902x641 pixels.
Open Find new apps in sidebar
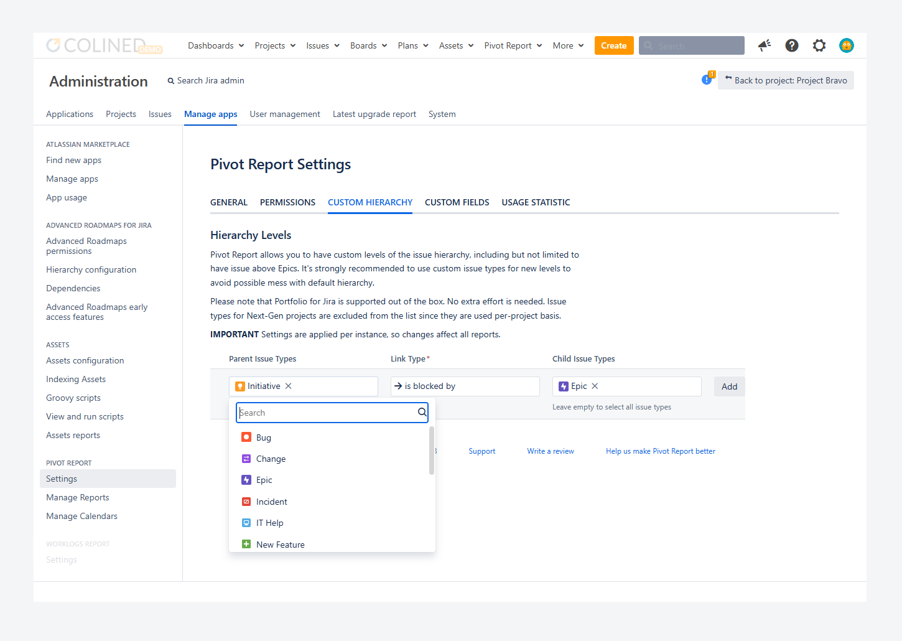[73, 160]
